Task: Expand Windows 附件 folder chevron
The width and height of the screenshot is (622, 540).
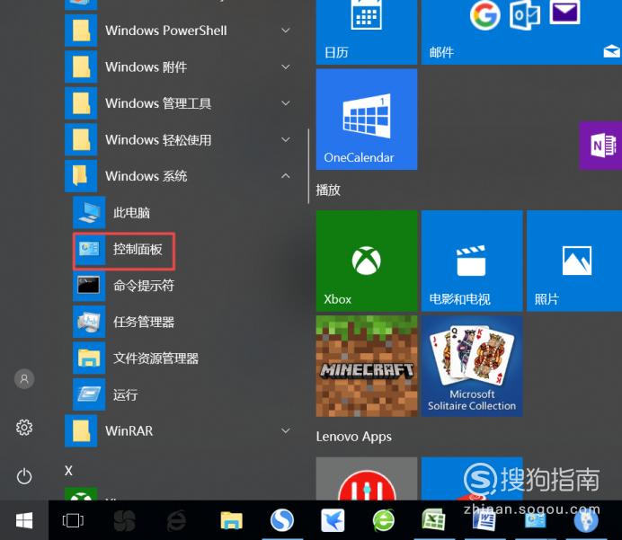Action: coord(286,66)
